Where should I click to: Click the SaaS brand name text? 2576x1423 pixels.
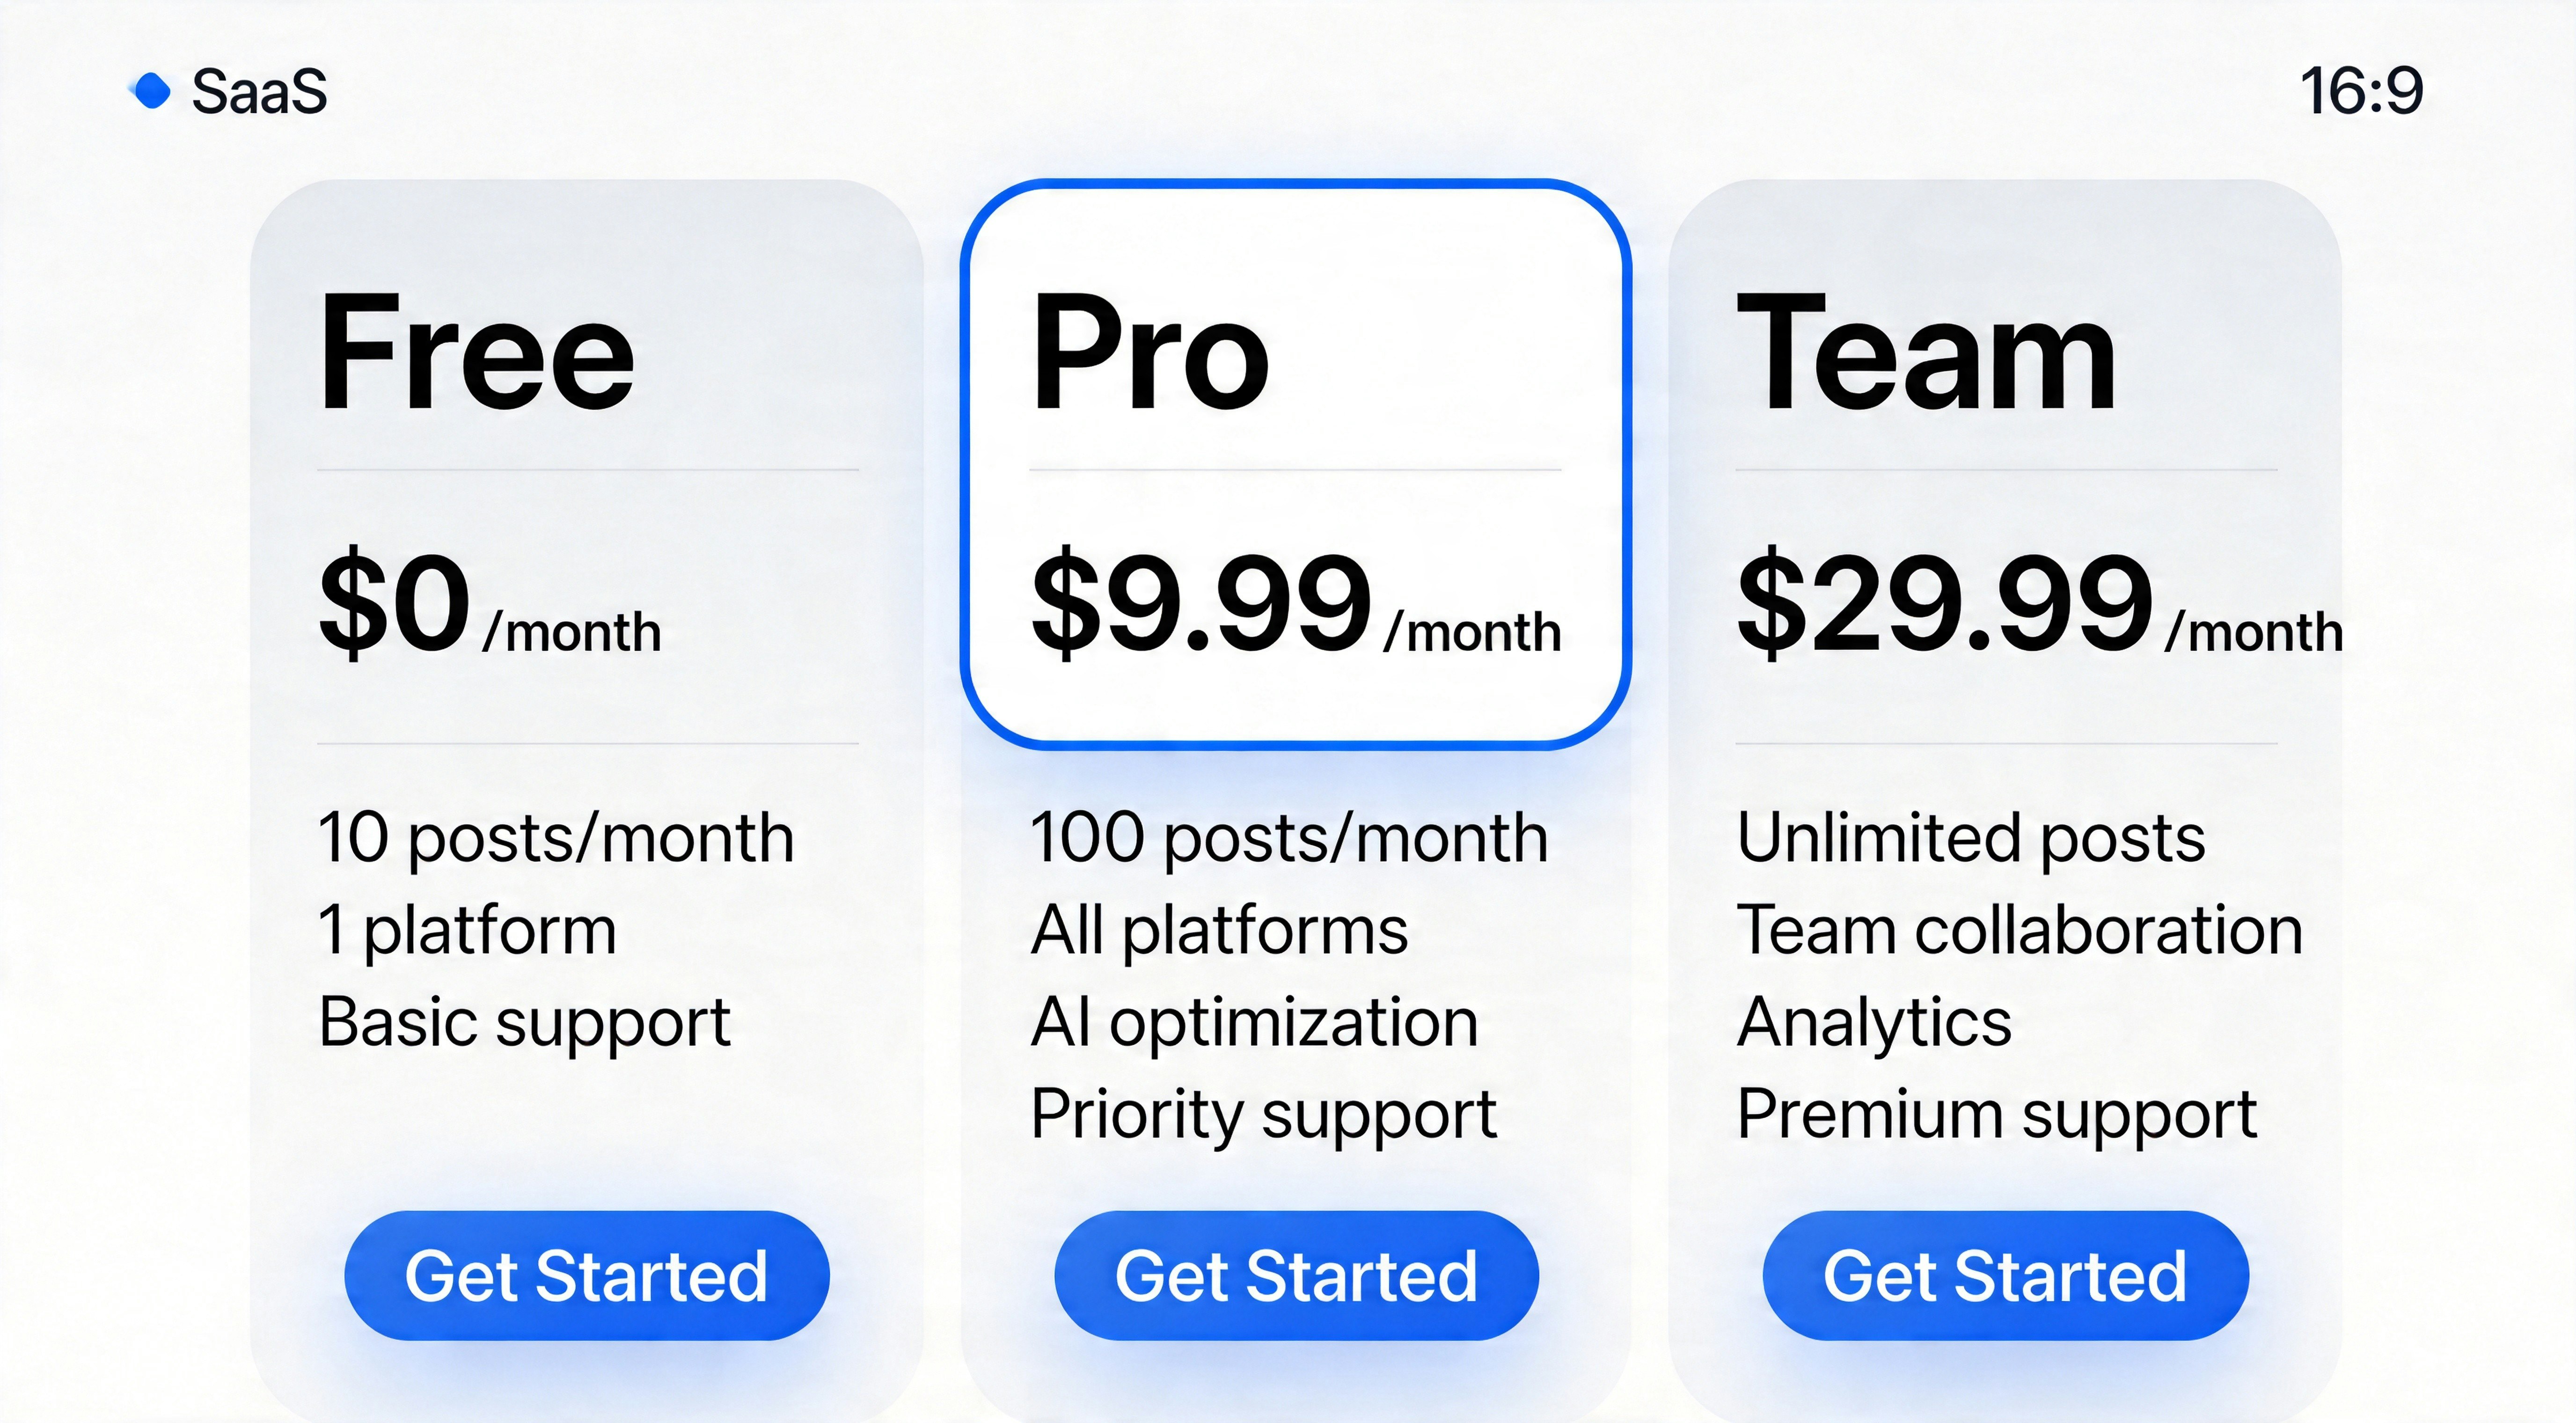(259, 92)
